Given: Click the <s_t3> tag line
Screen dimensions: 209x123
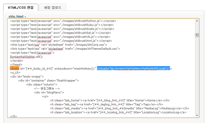Looking at the screenshot, I should click(x=15, y=73).
